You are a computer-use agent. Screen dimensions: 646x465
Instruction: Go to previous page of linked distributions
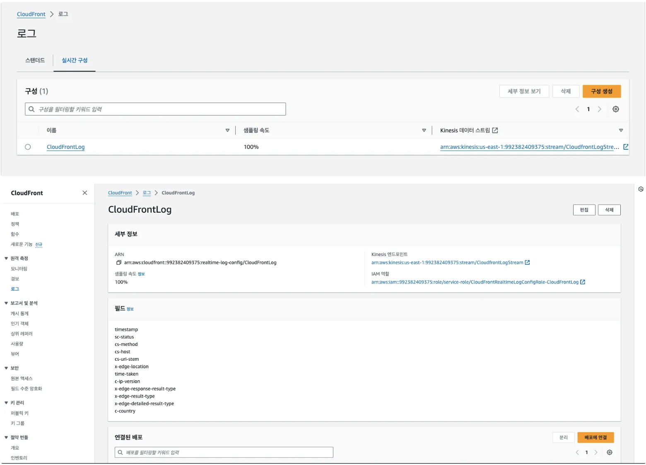tap(577, 453)
